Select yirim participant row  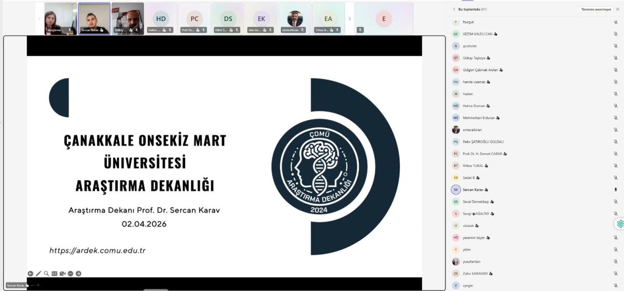coord(536,250)
